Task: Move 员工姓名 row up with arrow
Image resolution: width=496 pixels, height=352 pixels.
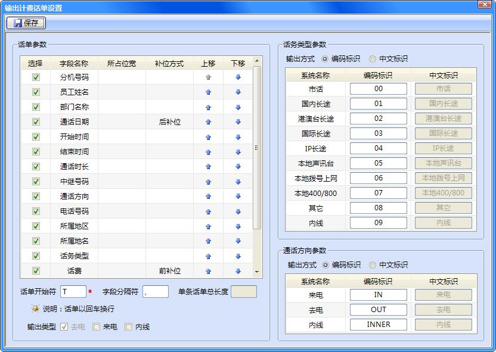Action: coord(208,92)
